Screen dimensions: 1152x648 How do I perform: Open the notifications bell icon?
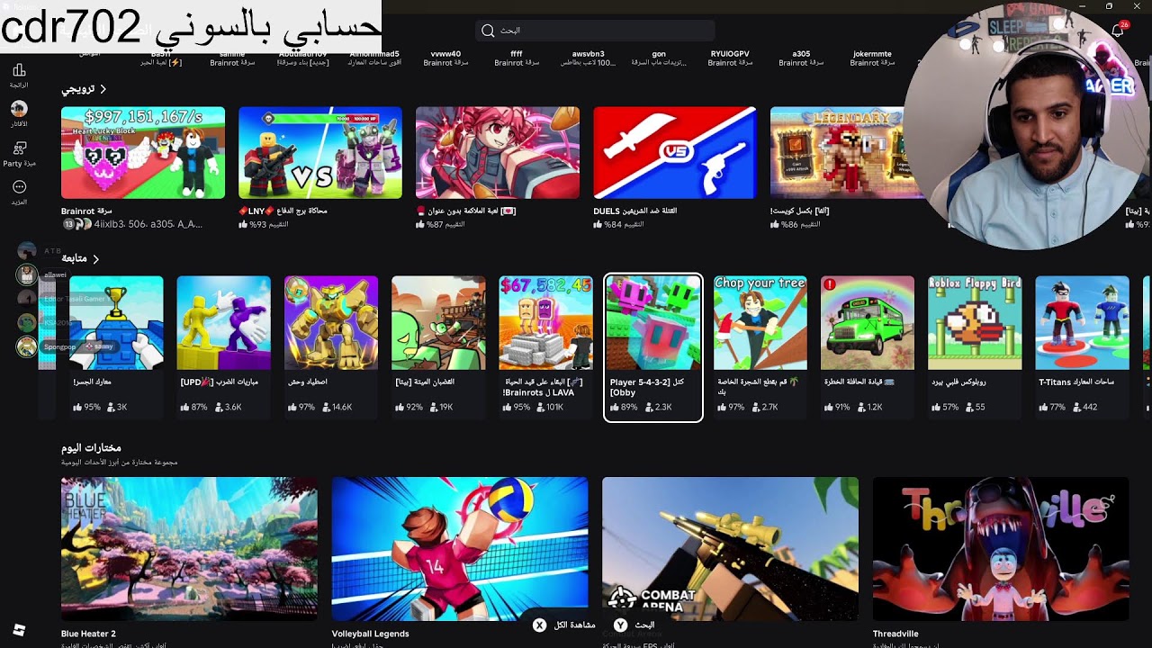[1118, 31]
